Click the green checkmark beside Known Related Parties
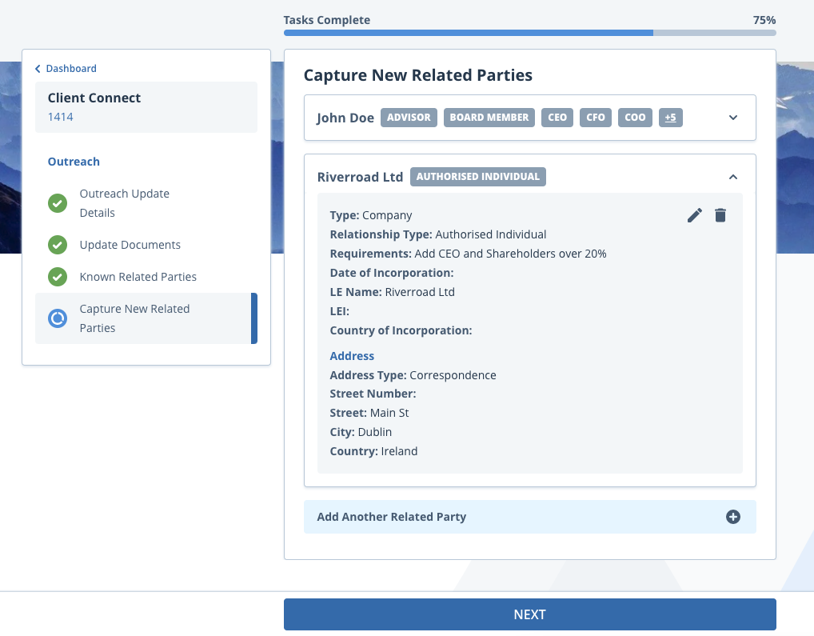Image resolution: width=814 pixels, height=636 pixels. pyautogui.click(x=57, y=277)
